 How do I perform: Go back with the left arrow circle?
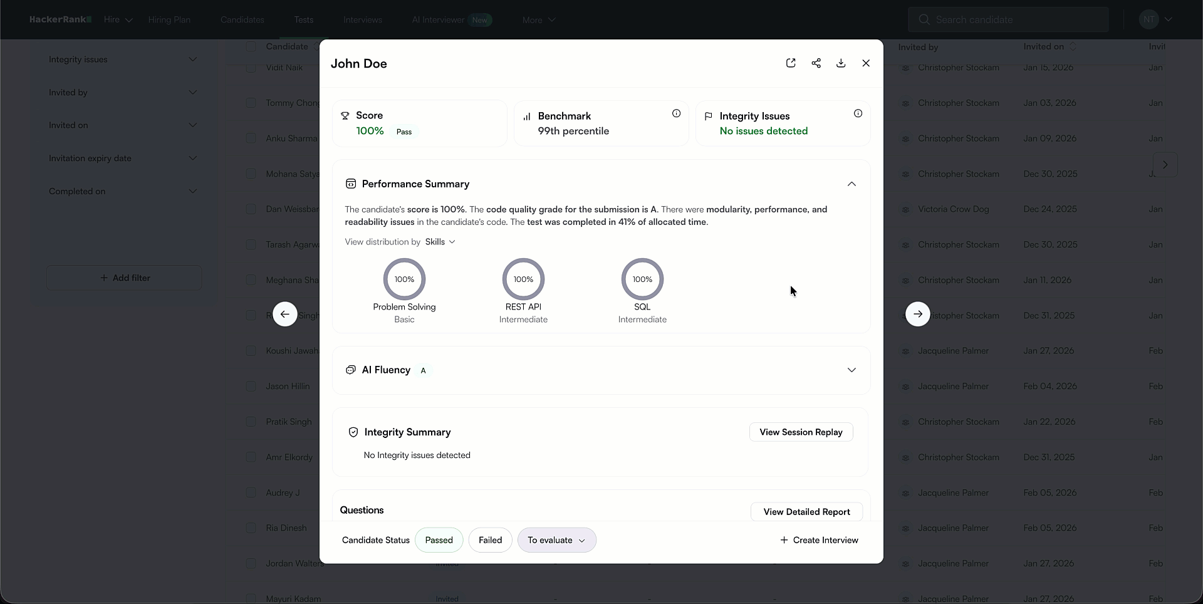285,314
